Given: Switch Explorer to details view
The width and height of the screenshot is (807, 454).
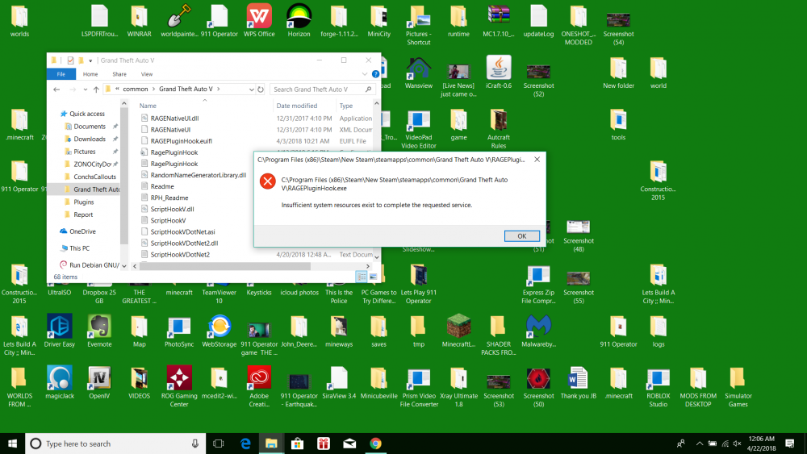Looking at the screenshot, I should (x=362, y=277).
